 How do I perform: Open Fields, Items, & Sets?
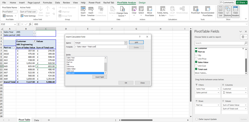(x=163, y=12)
